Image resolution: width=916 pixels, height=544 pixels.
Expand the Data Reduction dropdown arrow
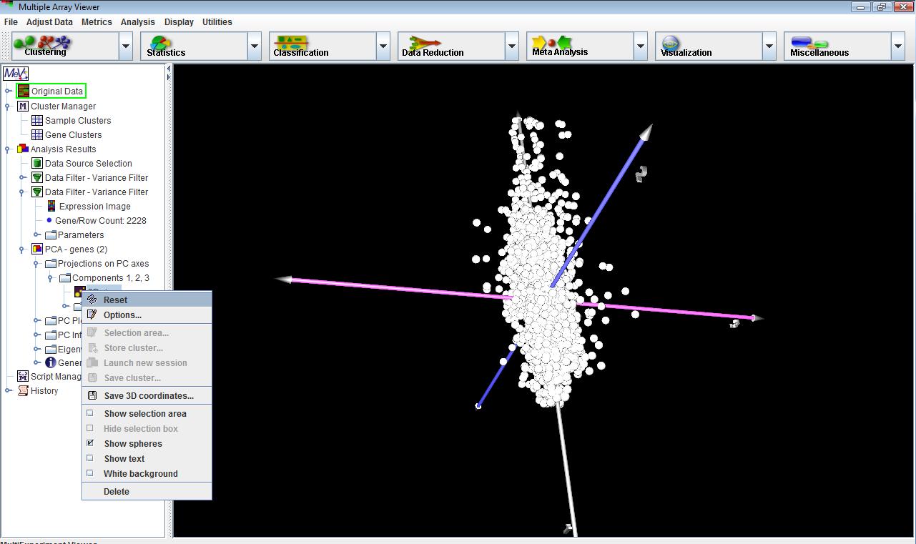coord(512,46)
